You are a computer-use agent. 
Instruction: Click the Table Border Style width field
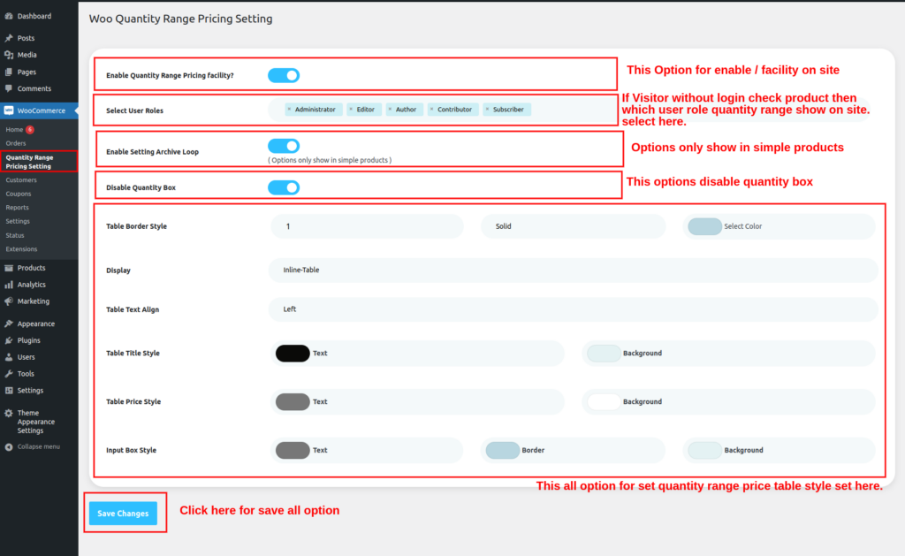tap(367, 226)
